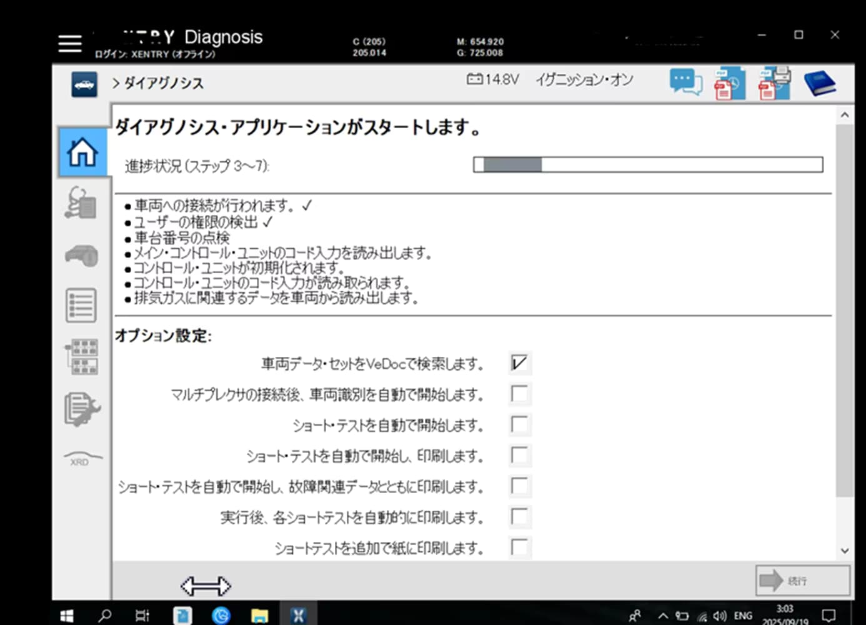Open Task View in the taskbar
The height and width of the screenshot is (625, 866).
[142, 616]
